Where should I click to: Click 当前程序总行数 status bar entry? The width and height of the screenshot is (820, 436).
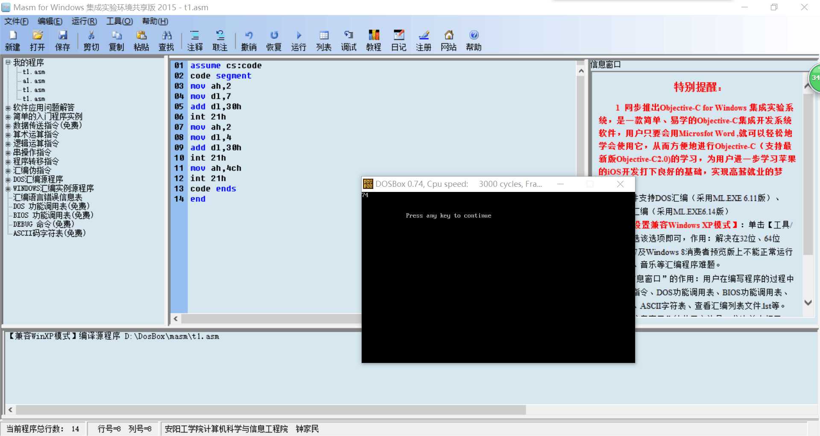tap(43, 429)
